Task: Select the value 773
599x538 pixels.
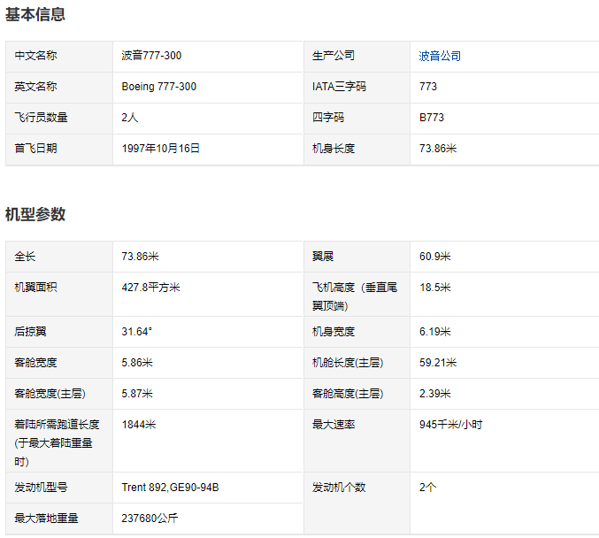Action: tap(428, 87)
